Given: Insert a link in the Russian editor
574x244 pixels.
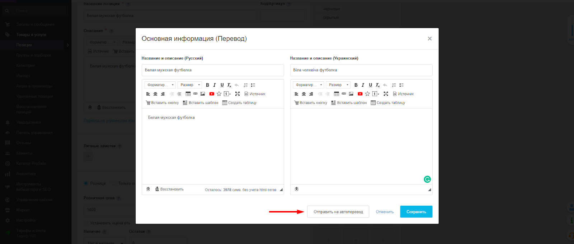Looking at the screenshot, I should 196,94.
